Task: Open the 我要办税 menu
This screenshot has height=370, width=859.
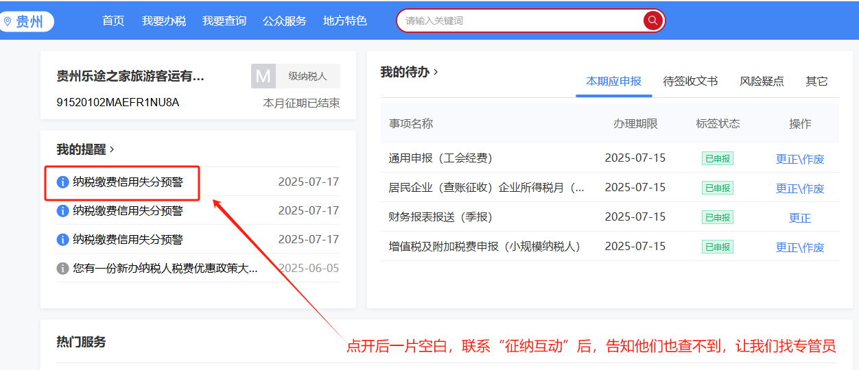Action: (x=164, y=21)
